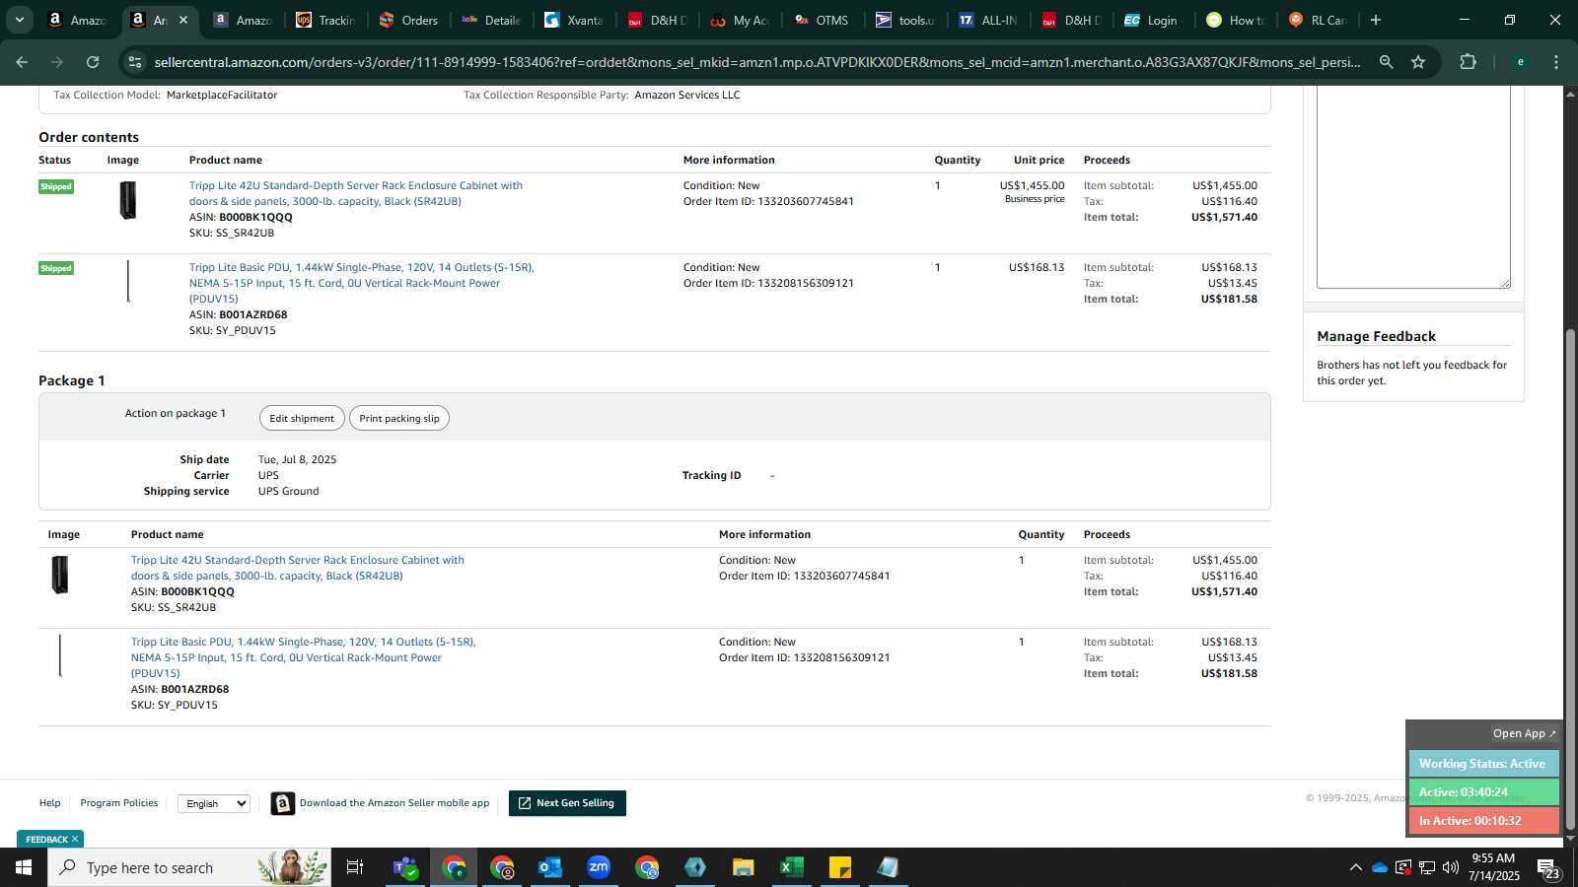Switch to the OTMS tab
Screen dimensions: 1578x887
point(824,20)
